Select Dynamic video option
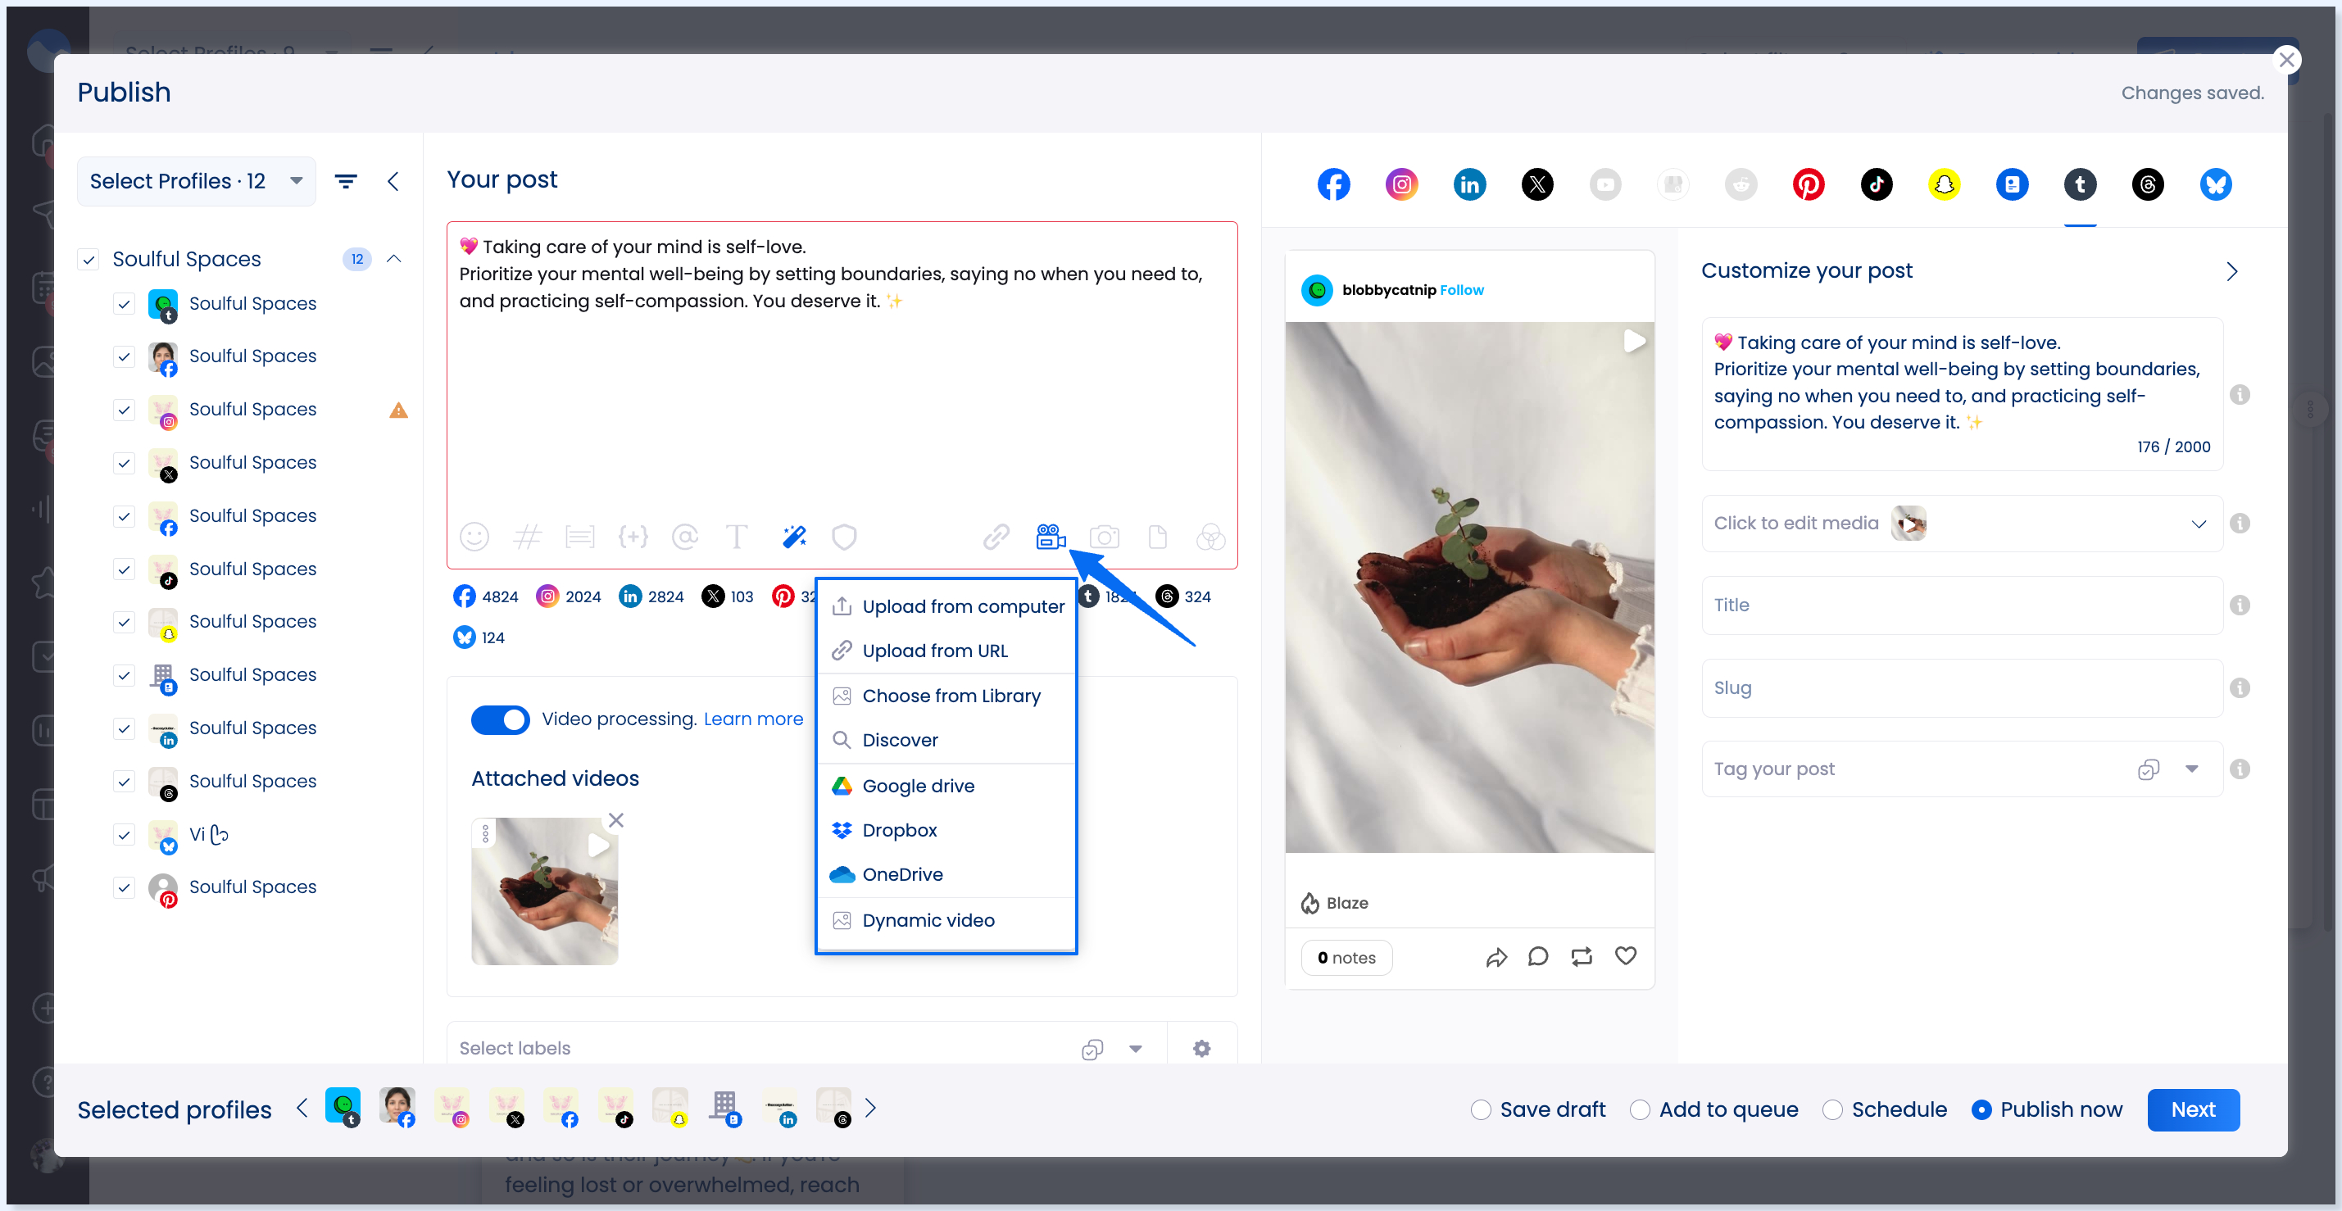The width and height of the screenshot is (2342, 1211). pyautogui.click(x=946, y=920)
